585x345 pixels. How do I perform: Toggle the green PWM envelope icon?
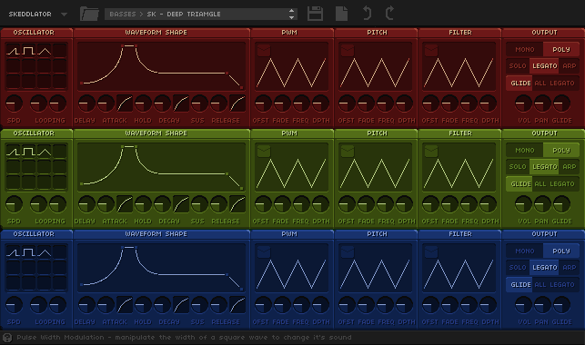click(x=264, y=151)
